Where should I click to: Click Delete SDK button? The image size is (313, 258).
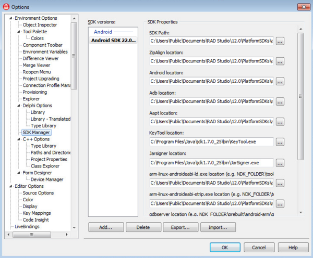(x=143, y=227)
